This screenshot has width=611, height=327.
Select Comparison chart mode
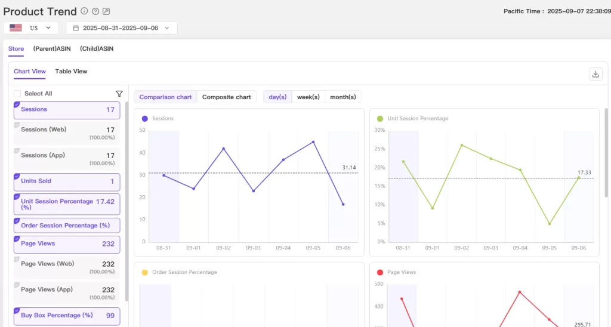pos(166,97)
